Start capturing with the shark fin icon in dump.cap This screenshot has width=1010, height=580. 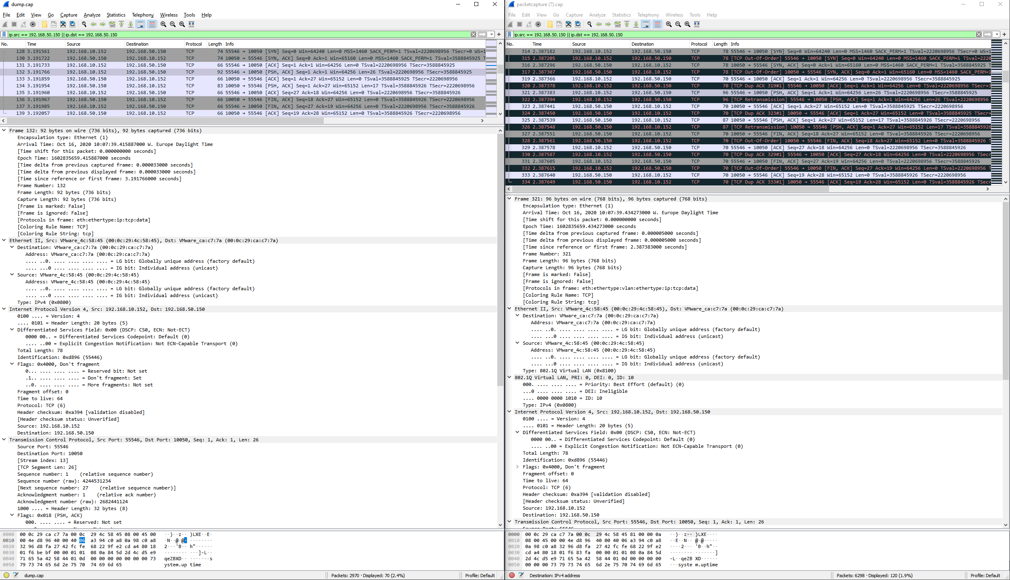[x=5, y=24]
